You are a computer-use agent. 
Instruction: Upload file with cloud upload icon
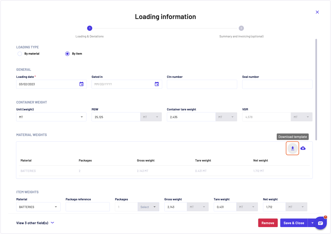click(303, 148)
